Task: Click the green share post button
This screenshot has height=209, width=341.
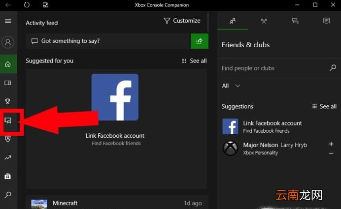Action: tap(200, 41)
